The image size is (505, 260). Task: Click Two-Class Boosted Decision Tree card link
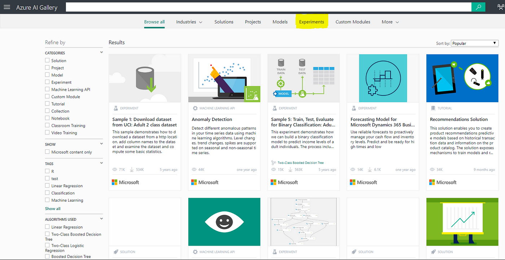point(300,163)
